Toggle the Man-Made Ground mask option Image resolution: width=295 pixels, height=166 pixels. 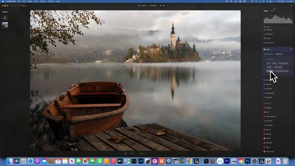282,71
